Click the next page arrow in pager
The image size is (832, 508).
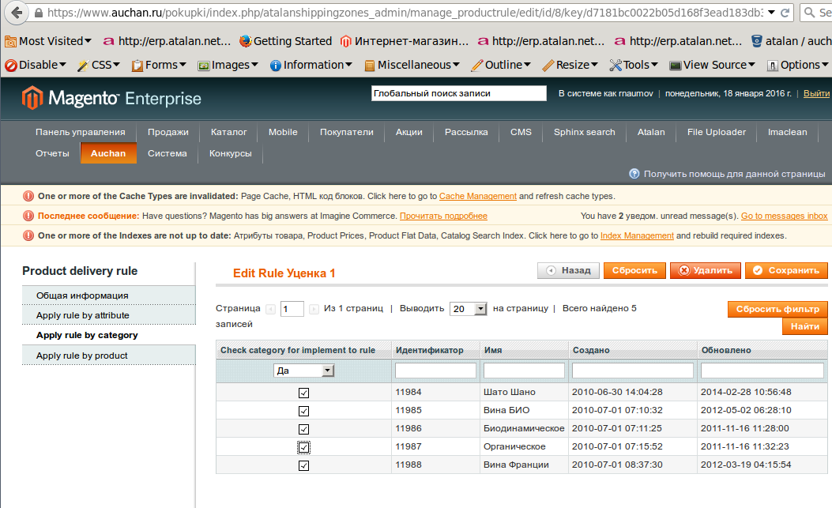(314, 309)
